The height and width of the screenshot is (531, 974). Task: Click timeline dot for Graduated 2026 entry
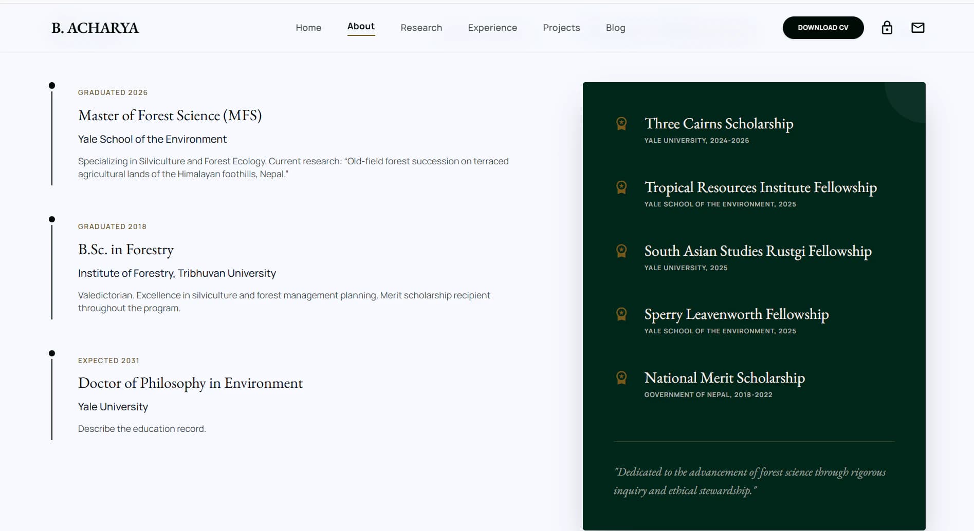[x=52, y=85]
